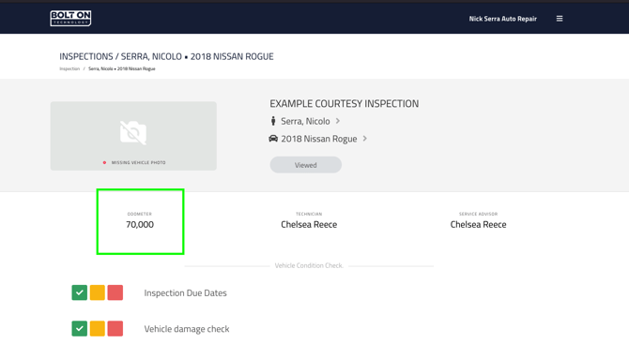
Task: Click service advisor name Chelsea Reece
Action: pos(478,225)
